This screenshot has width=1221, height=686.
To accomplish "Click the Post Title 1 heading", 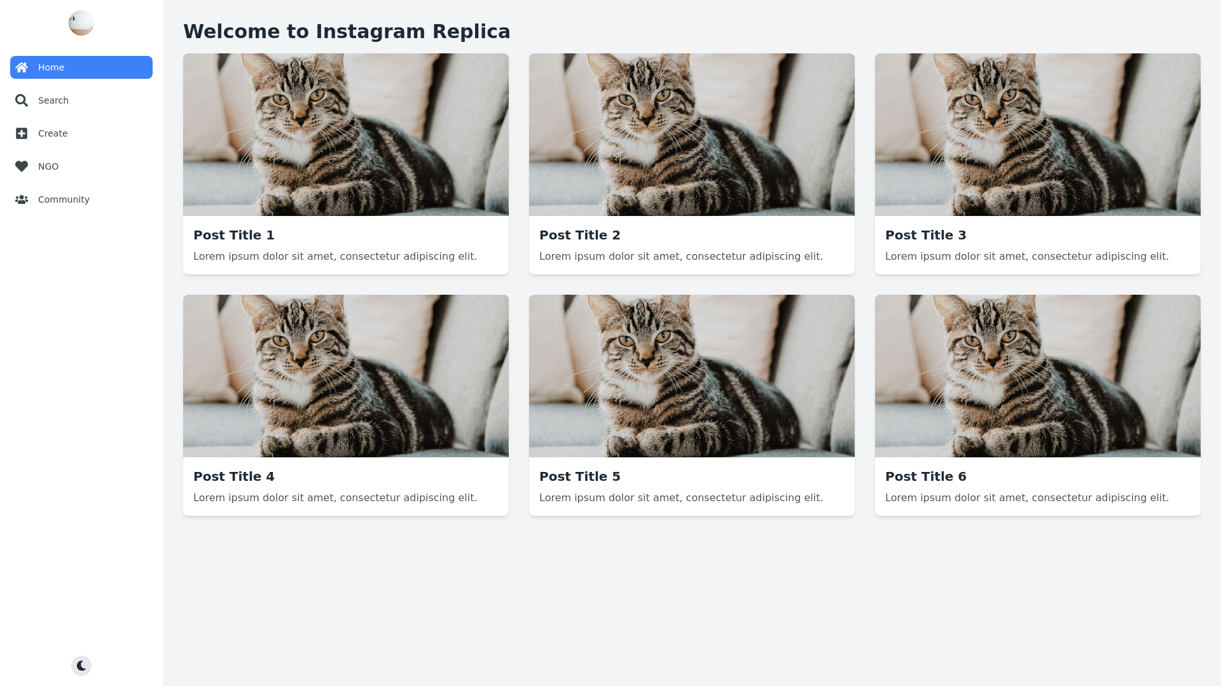I will [x=234, y=235].
